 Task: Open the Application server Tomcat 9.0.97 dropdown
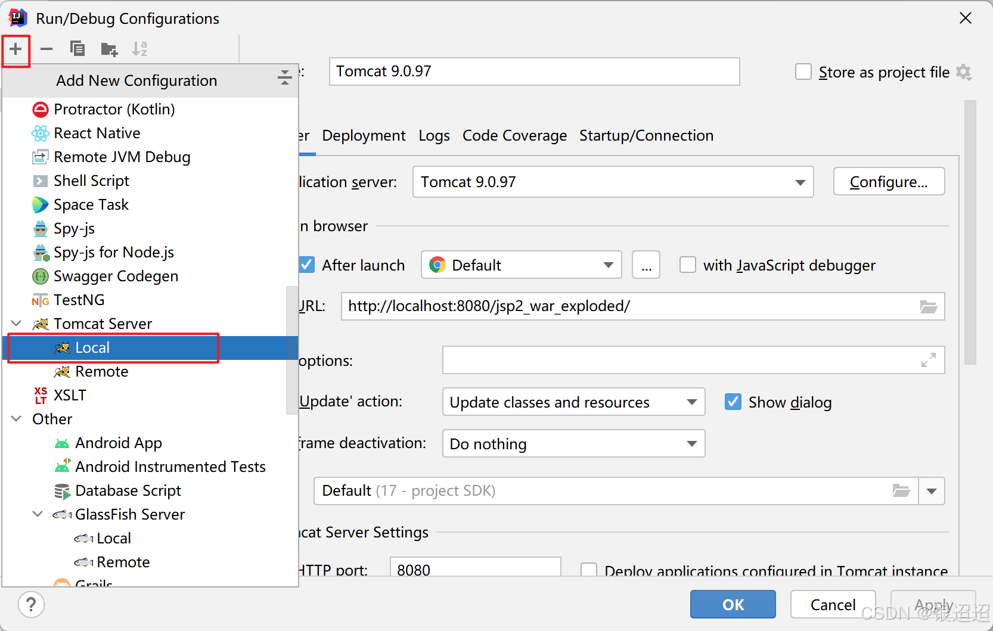click(613, 182)
